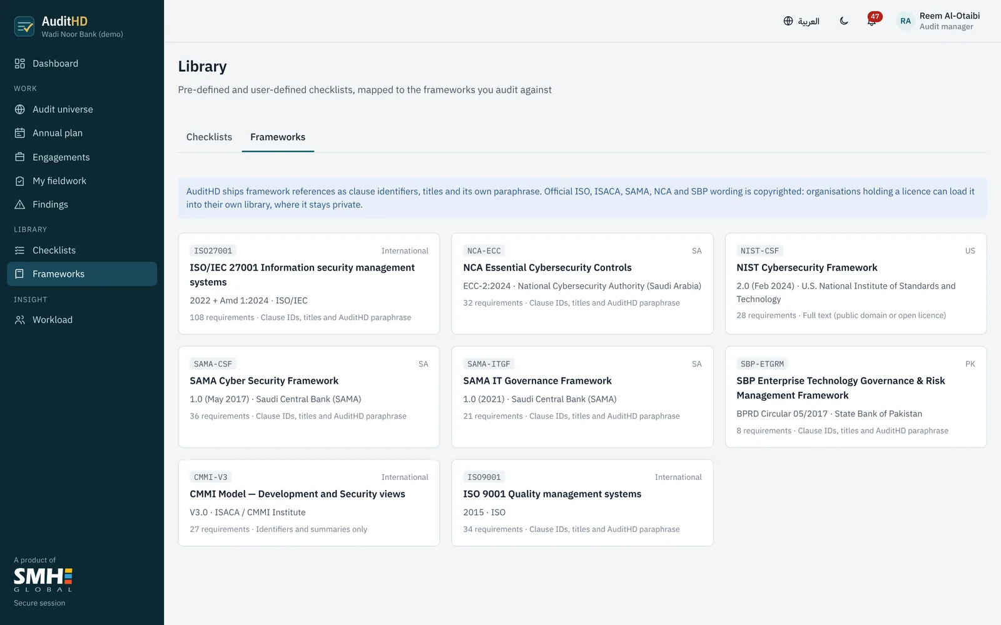1001x625 pixels.
Task: Open Engagements from sidebar
Action: pyautogui.click(x=82, y=157)
